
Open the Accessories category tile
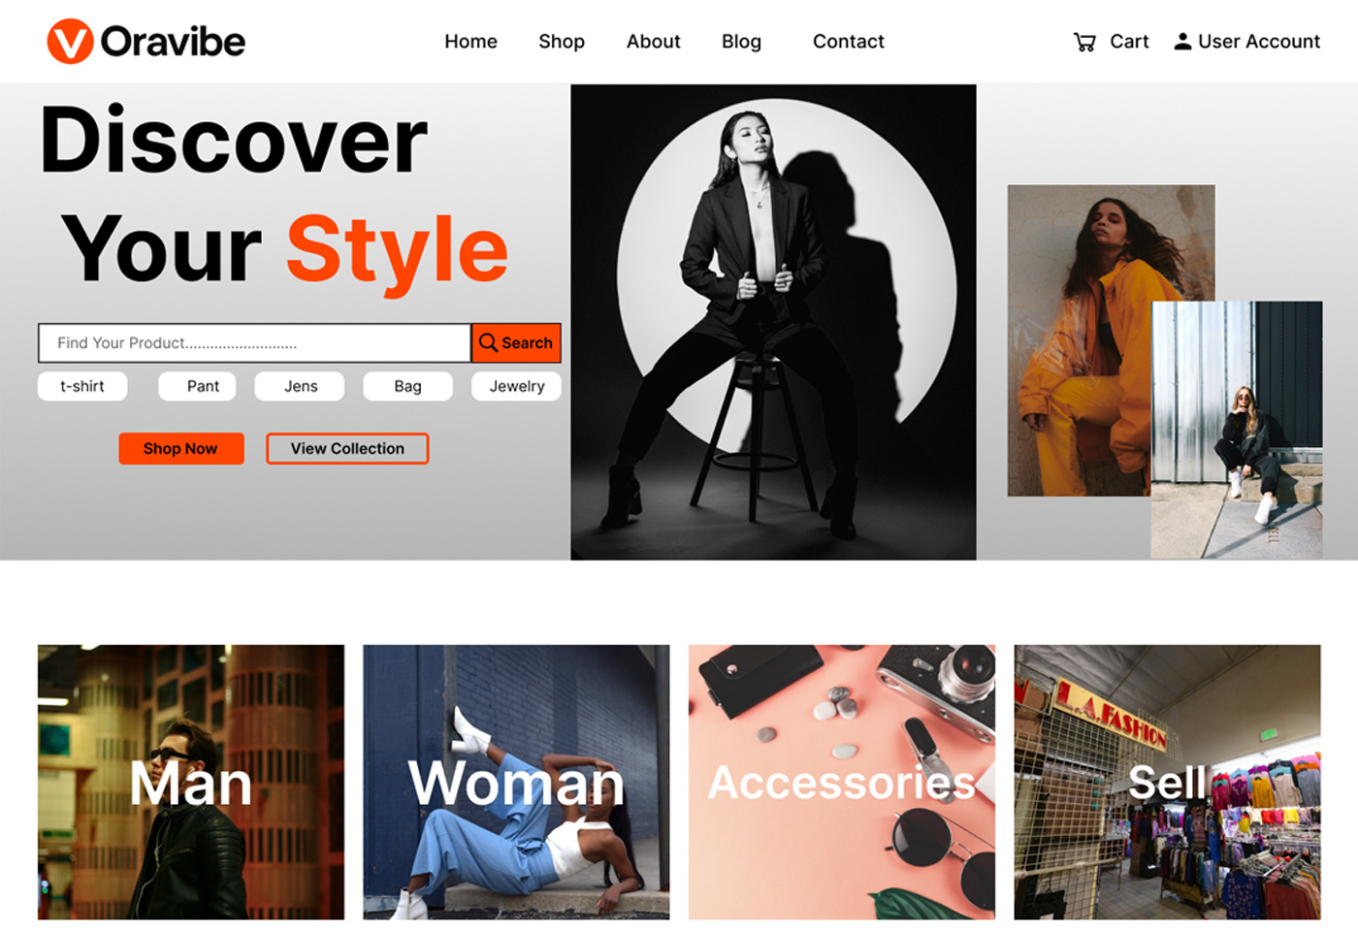click(x=842, y=781)
